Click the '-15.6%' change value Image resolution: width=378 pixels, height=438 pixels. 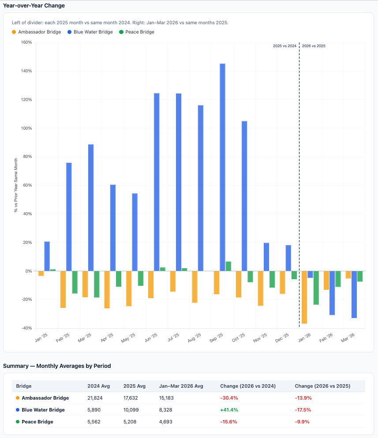(x=228, y=422)
